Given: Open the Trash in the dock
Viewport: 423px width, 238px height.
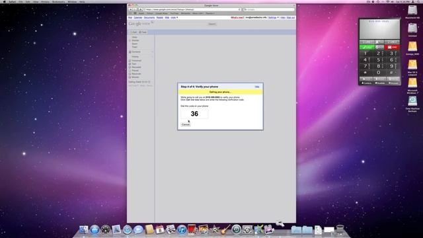Looking at the screenshot, I should (340, 229).
